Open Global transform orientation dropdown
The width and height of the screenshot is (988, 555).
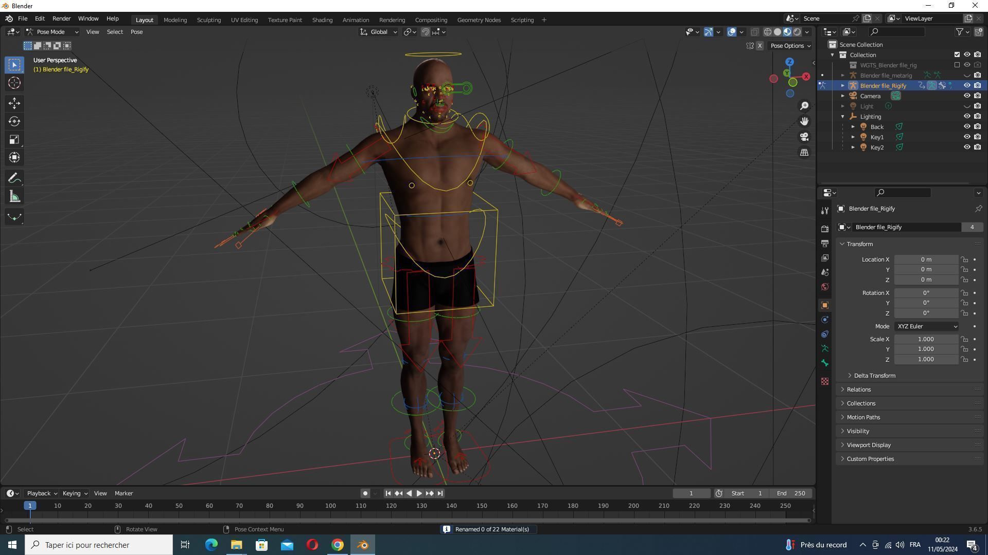pyautogui.click(x=379, y=32)
